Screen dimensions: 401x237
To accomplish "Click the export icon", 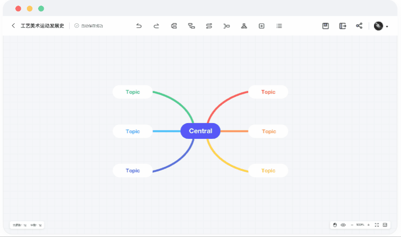I will [x=343, y=26].
